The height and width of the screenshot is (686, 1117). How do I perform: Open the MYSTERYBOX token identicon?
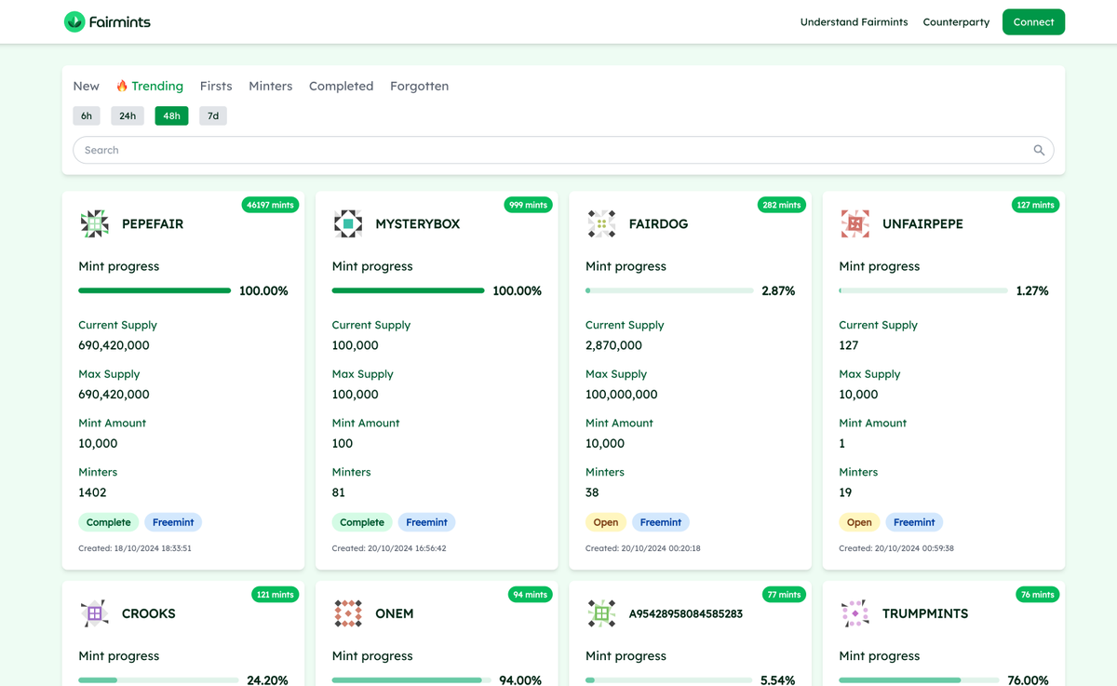pyautogui.click(x=347, y=224)
